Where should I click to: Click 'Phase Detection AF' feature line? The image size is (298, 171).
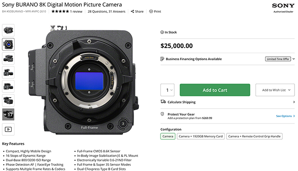[34, 164]
